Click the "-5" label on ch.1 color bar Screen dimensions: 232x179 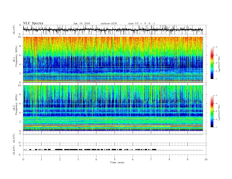(x=216, y=63)
